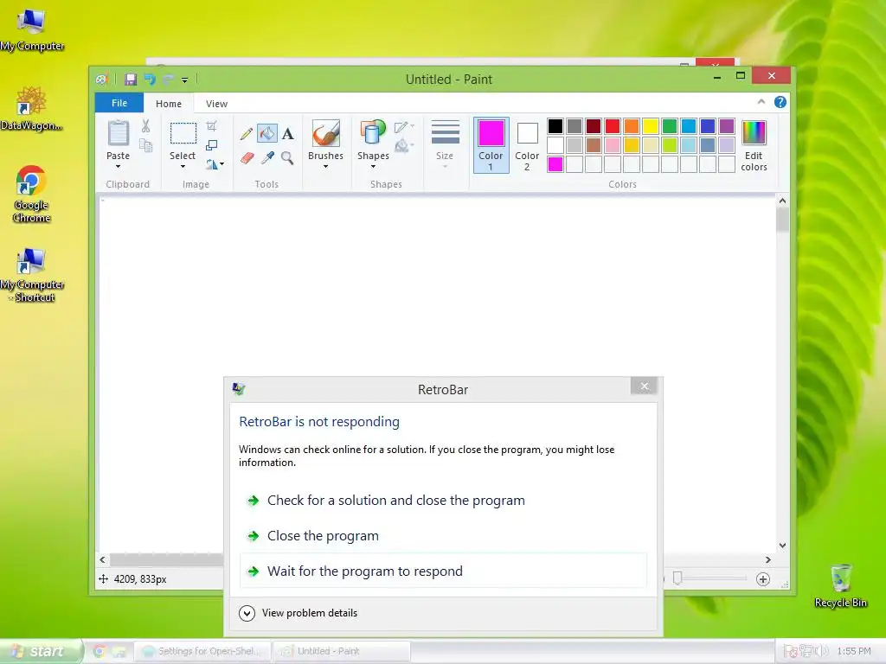Click Settings for Open-Shell taskbar button

coord(203,651)
